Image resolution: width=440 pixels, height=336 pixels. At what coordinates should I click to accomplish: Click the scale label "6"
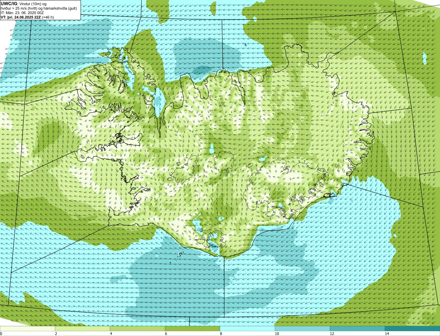pyautogui.click(x=166, y=334)
